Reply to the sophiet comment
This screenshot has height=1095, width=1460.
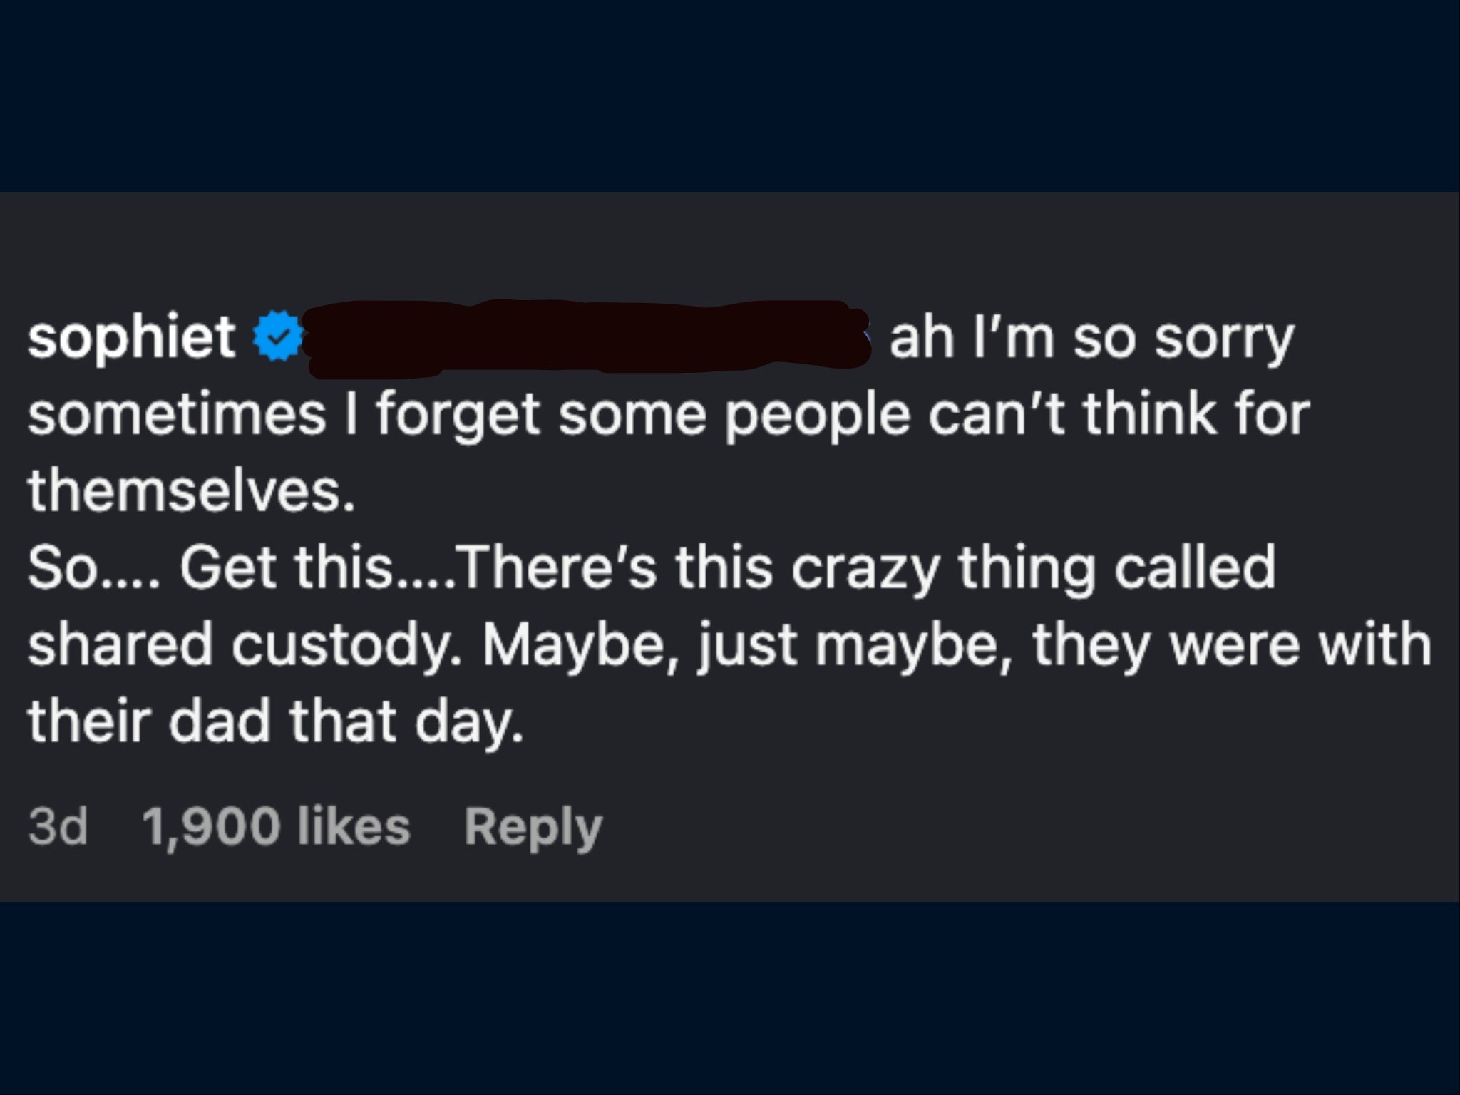(533, 828)
